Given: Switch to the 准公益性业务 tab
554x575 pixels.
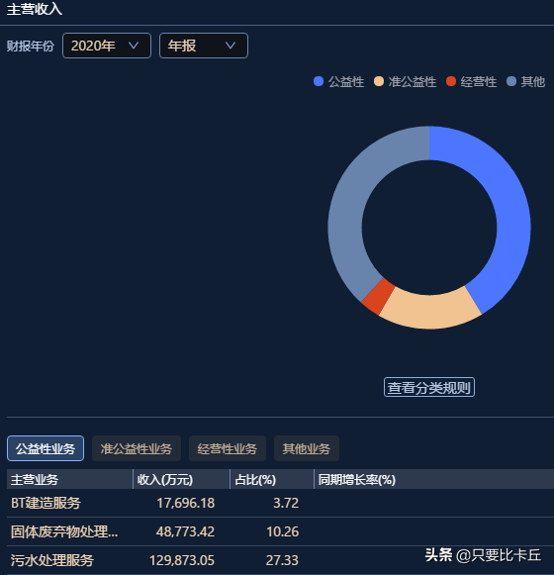Looking at the screenshot, I should (x=137, y=448).
